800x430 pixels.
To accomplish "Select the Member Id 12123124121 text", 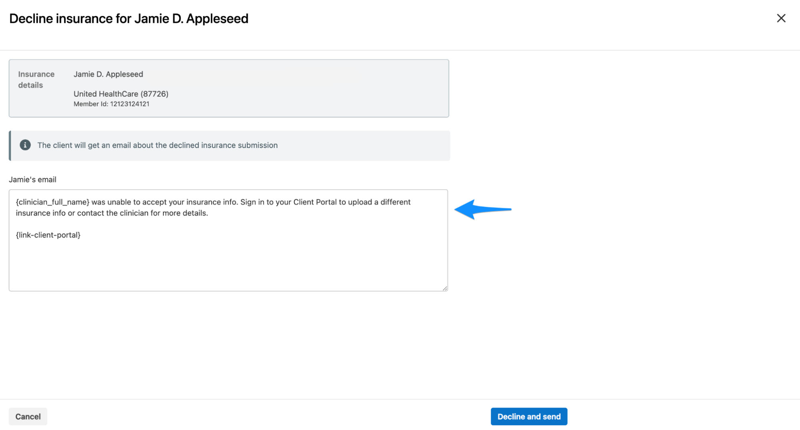I will click(111, 104).
